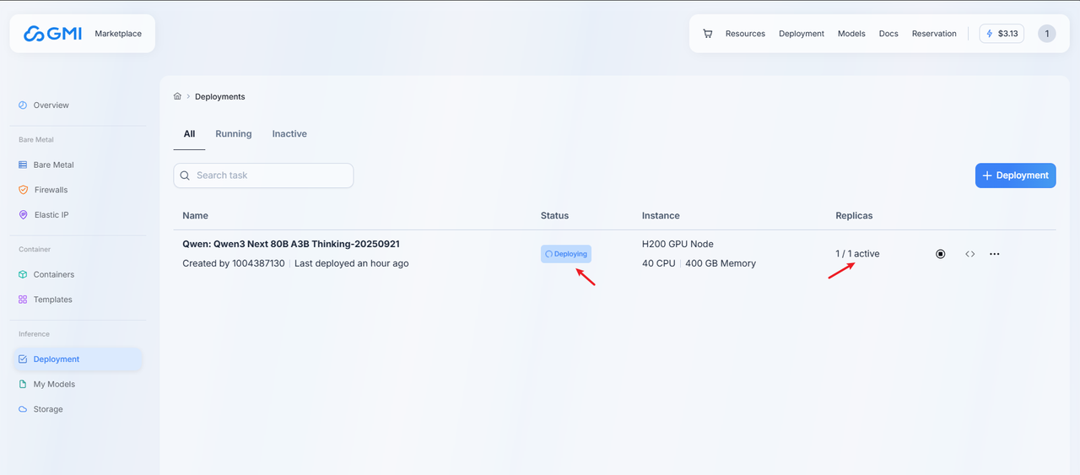Open Containers sidebar item
Viewport: 1080px width, 475px height.
pos(53,274)
